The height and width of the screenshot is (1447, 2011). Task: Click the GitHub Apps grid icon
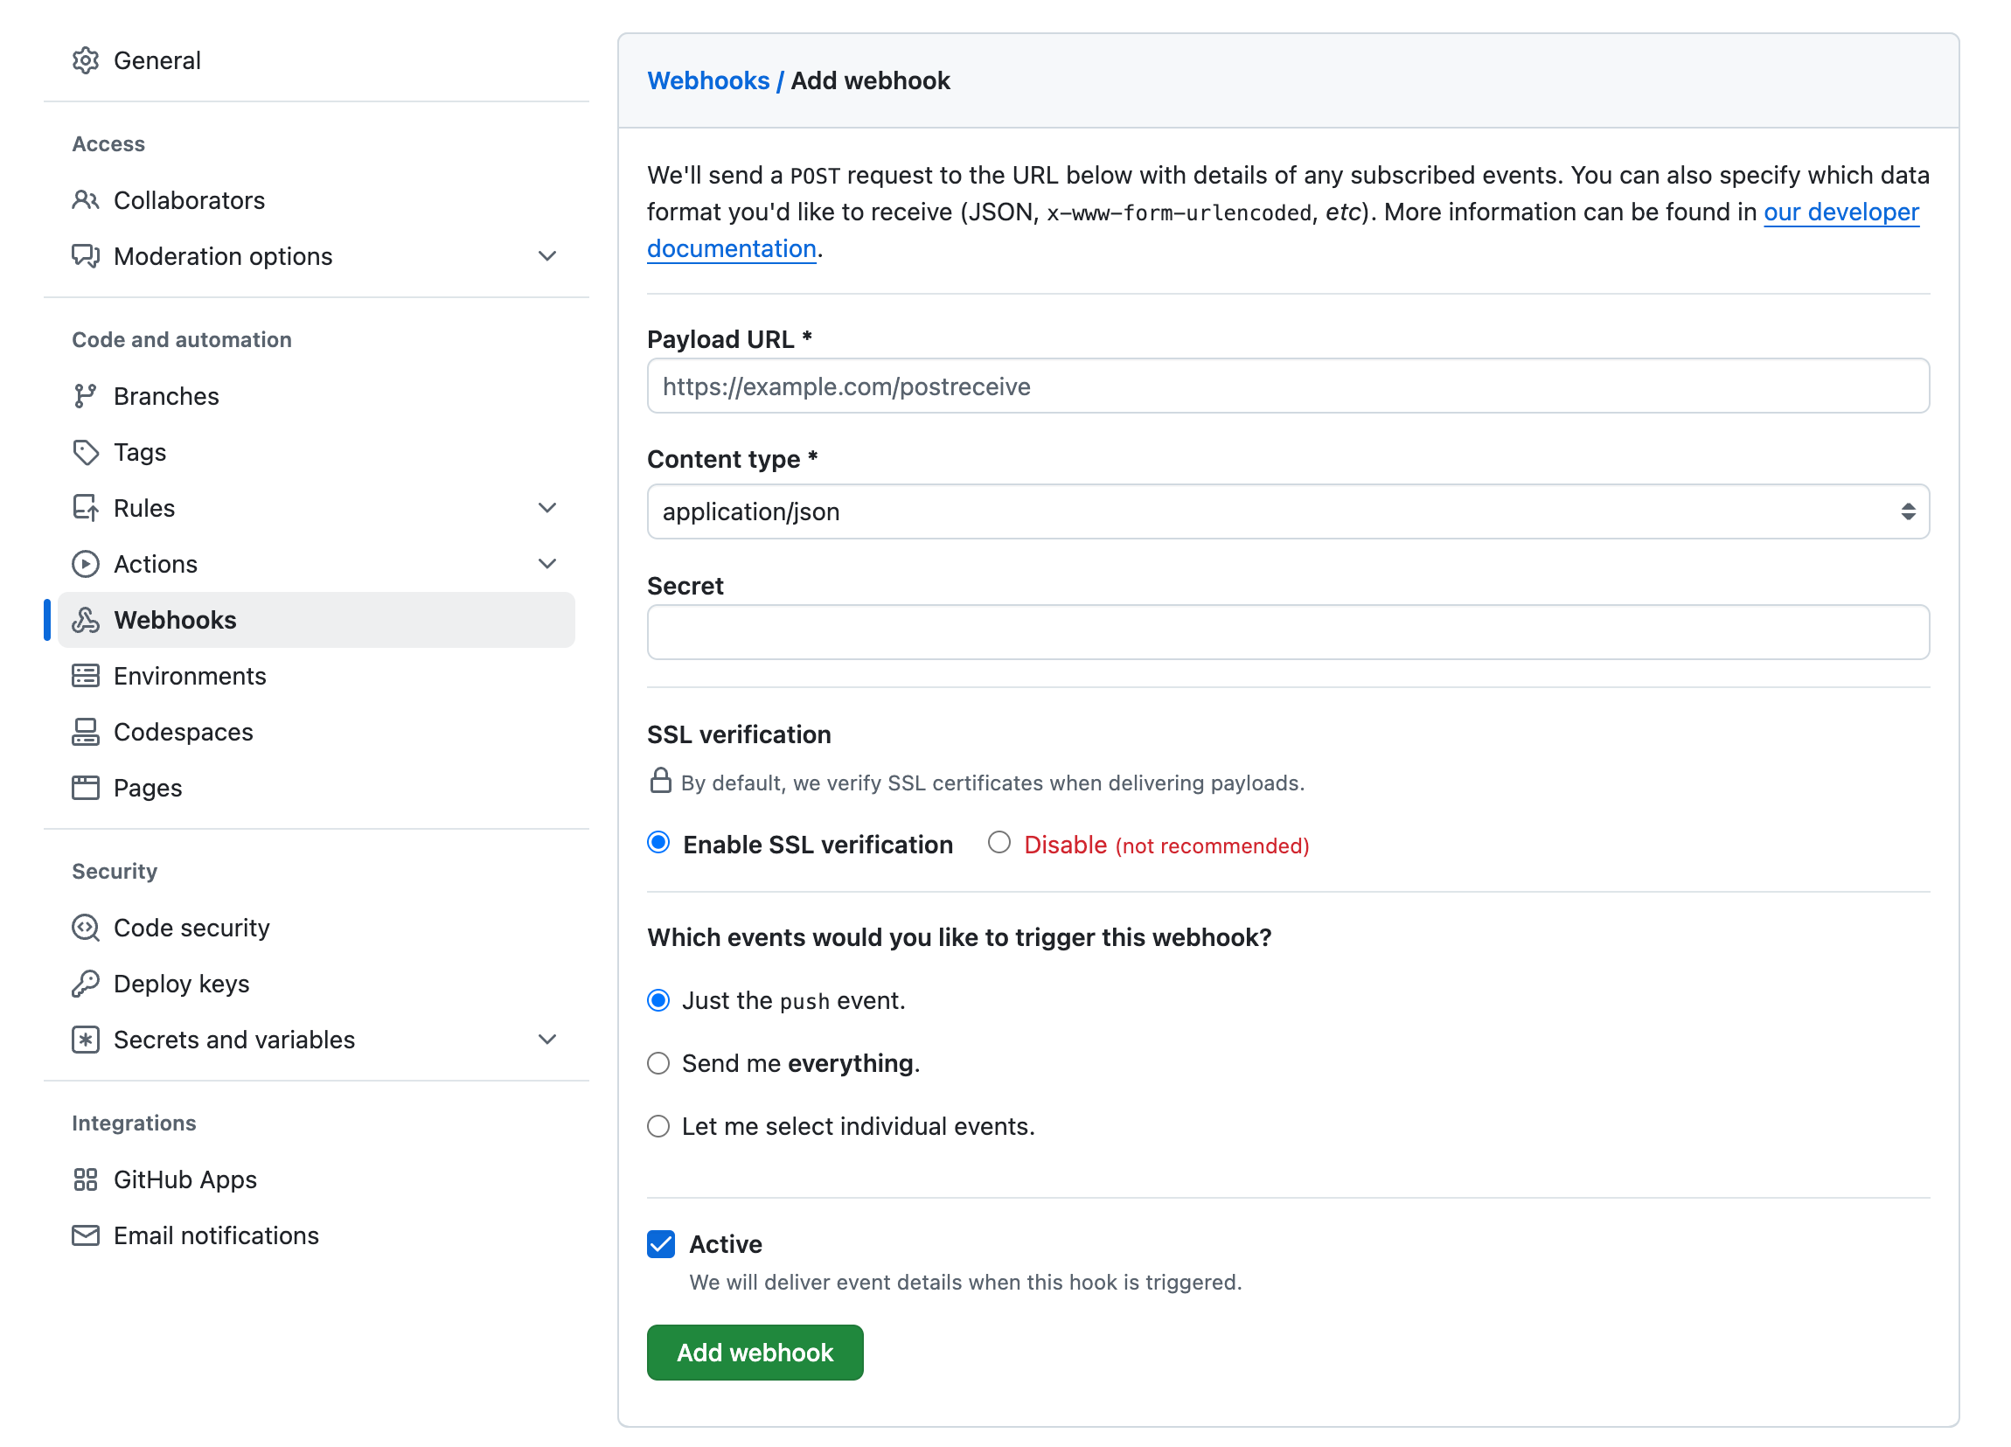click(x=85, y=1179)
